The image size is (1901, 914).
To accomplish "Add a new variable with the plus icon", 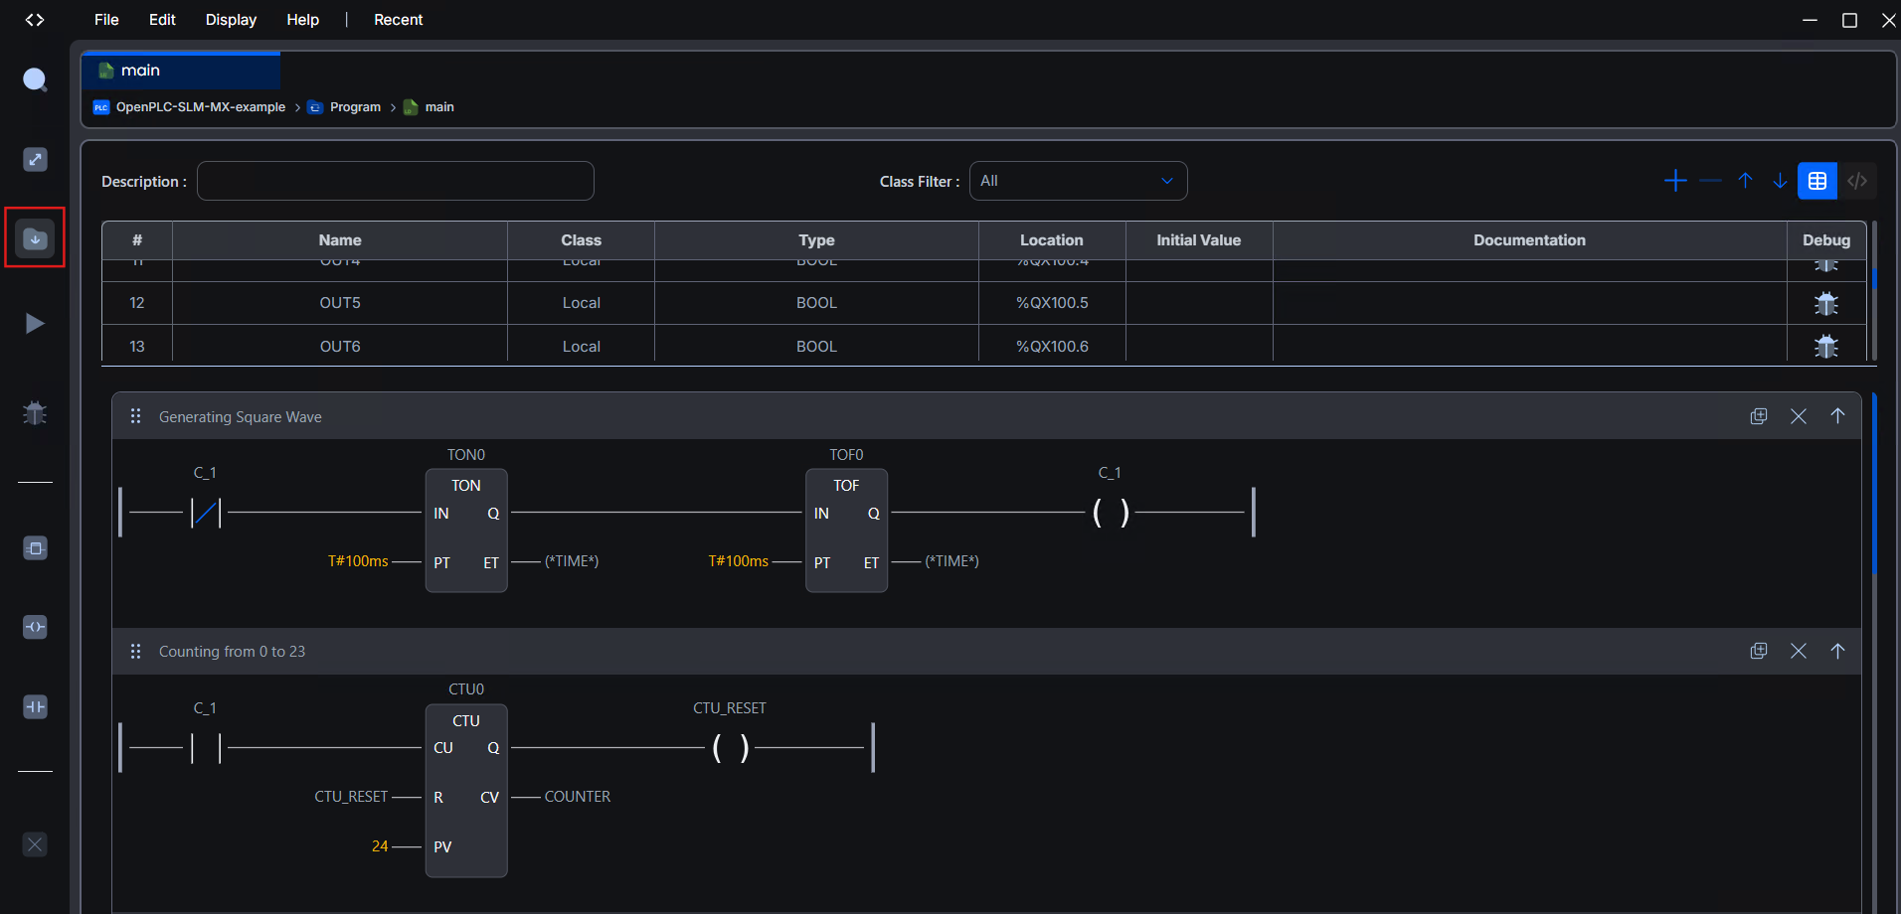I will tap(1675, 181).
